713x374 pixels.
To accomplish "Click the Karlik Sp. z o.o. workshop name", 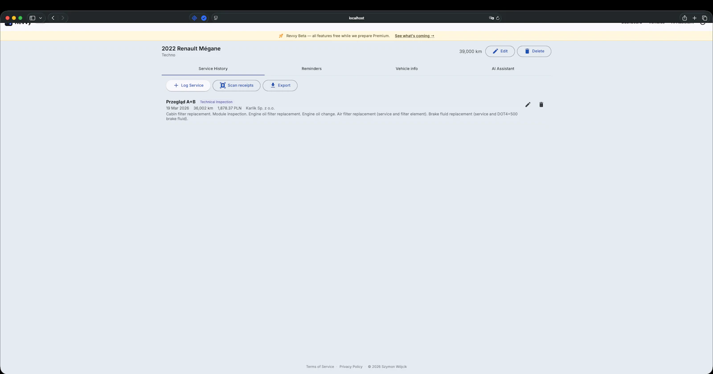I will tap(260, 108).
